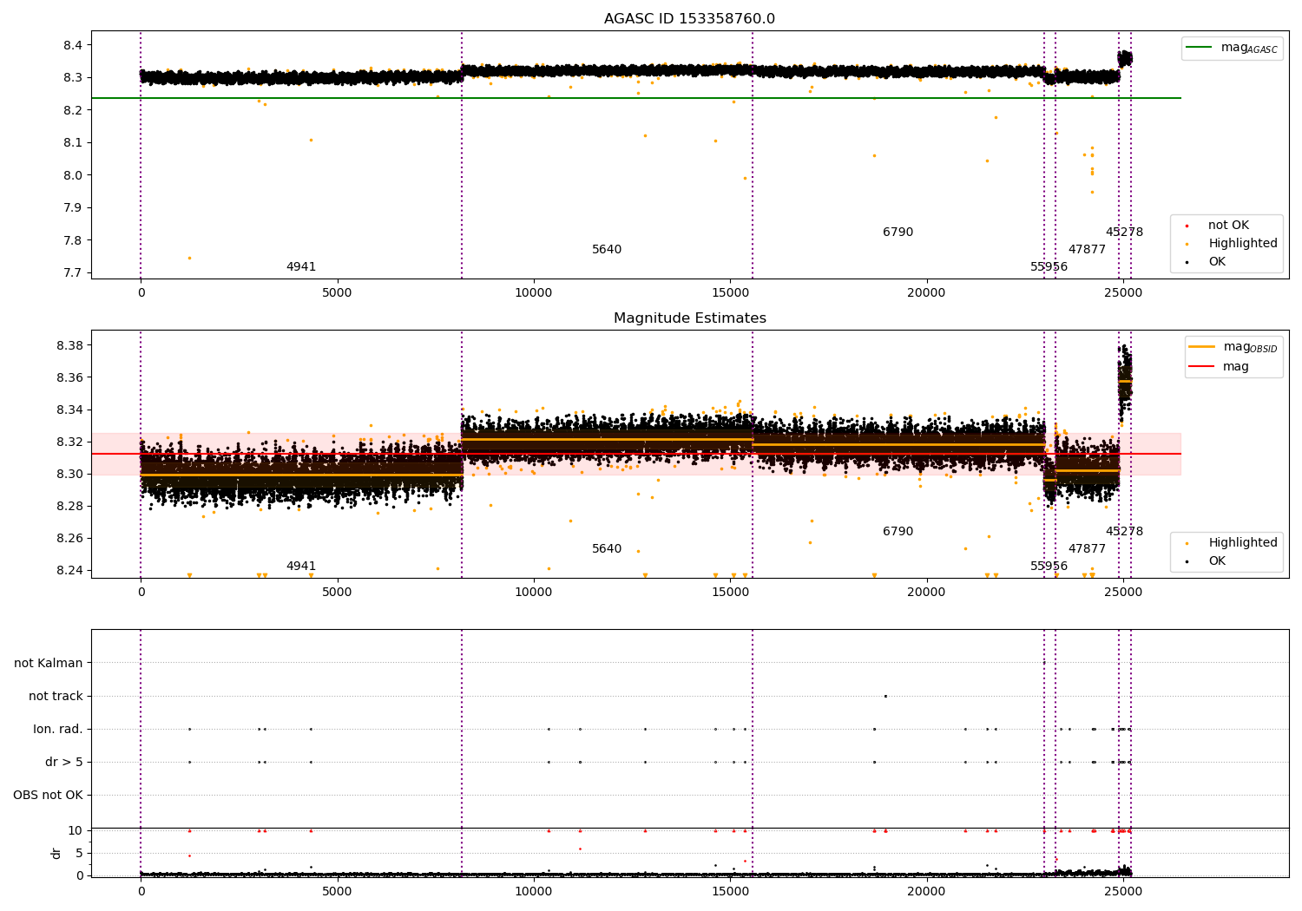Click obsid label 6790 in the top plot
The image size is (1302, 911).
[x=898, y=233]
